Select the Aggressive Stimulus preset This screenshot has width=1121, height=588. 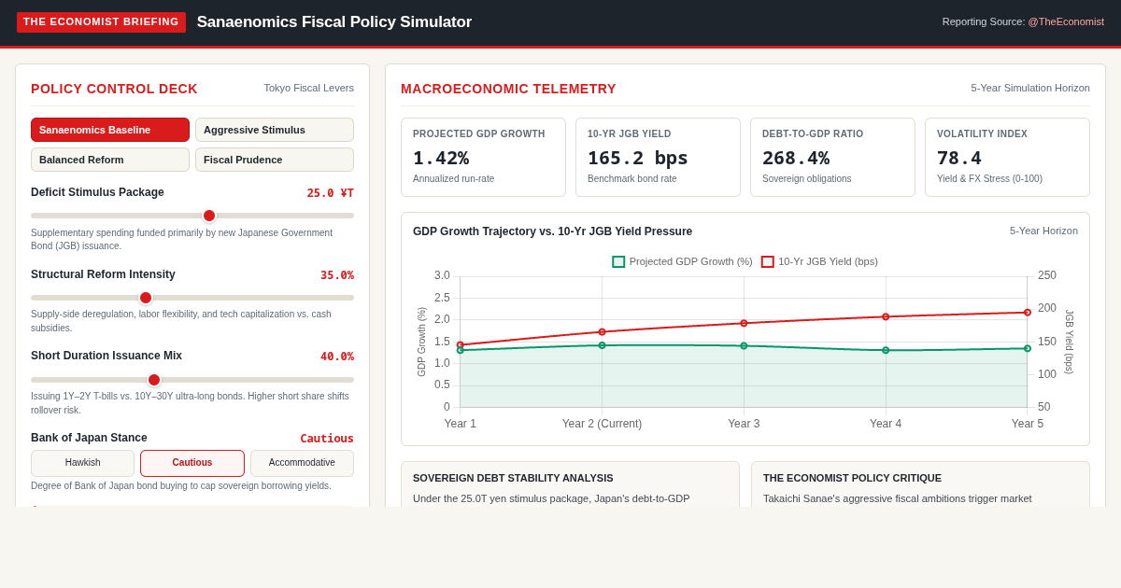coord(275,130)
